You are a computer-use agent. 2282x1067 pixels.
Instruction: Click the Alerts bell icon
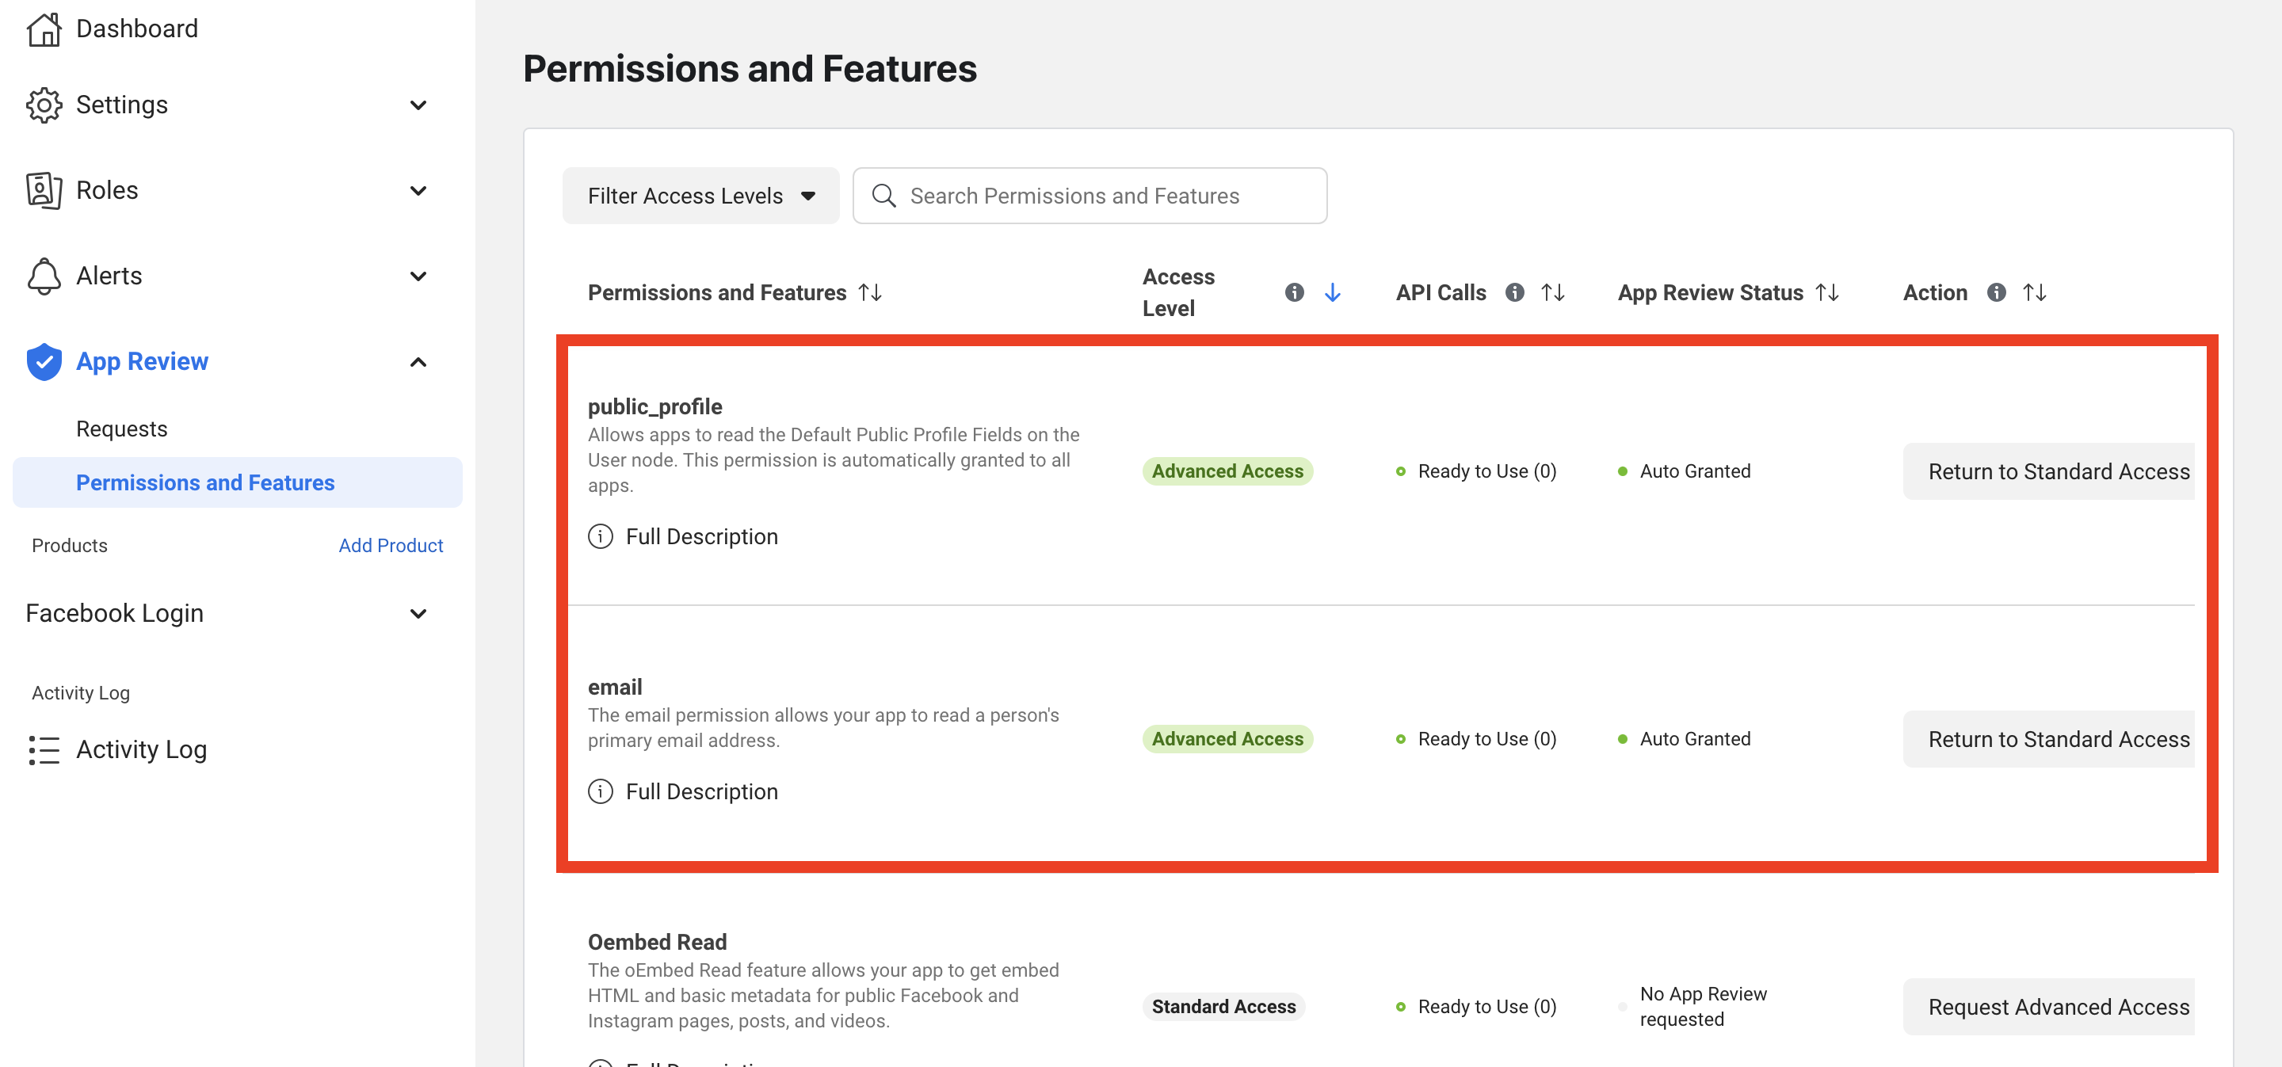pos(44,276)
